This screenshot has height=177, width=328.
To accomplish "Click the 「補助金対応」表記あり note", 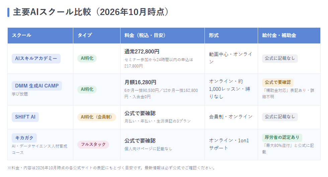I will coord(288,94).
